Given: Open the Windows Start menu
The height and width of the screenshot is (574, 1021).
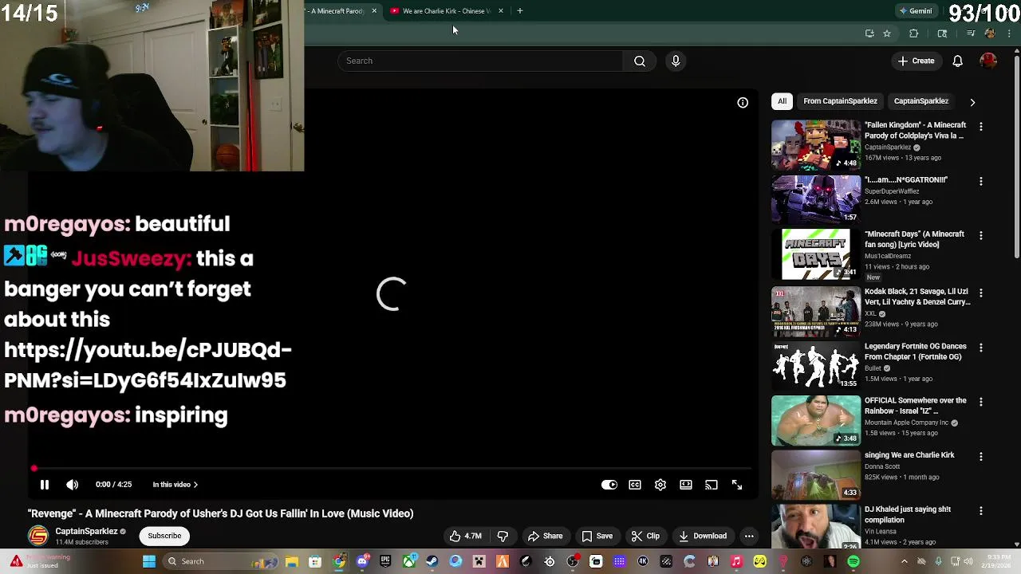Looking at the screenshot, I should [x=149, y=561].
